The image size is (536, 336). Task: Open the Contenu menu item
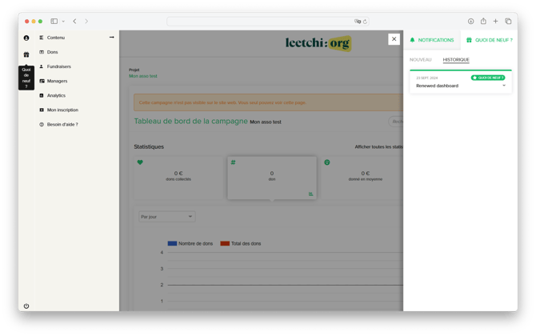(56, 38)
